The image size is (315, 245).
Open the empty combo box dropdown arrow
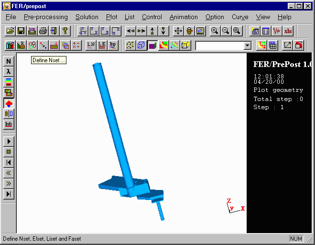247,45
